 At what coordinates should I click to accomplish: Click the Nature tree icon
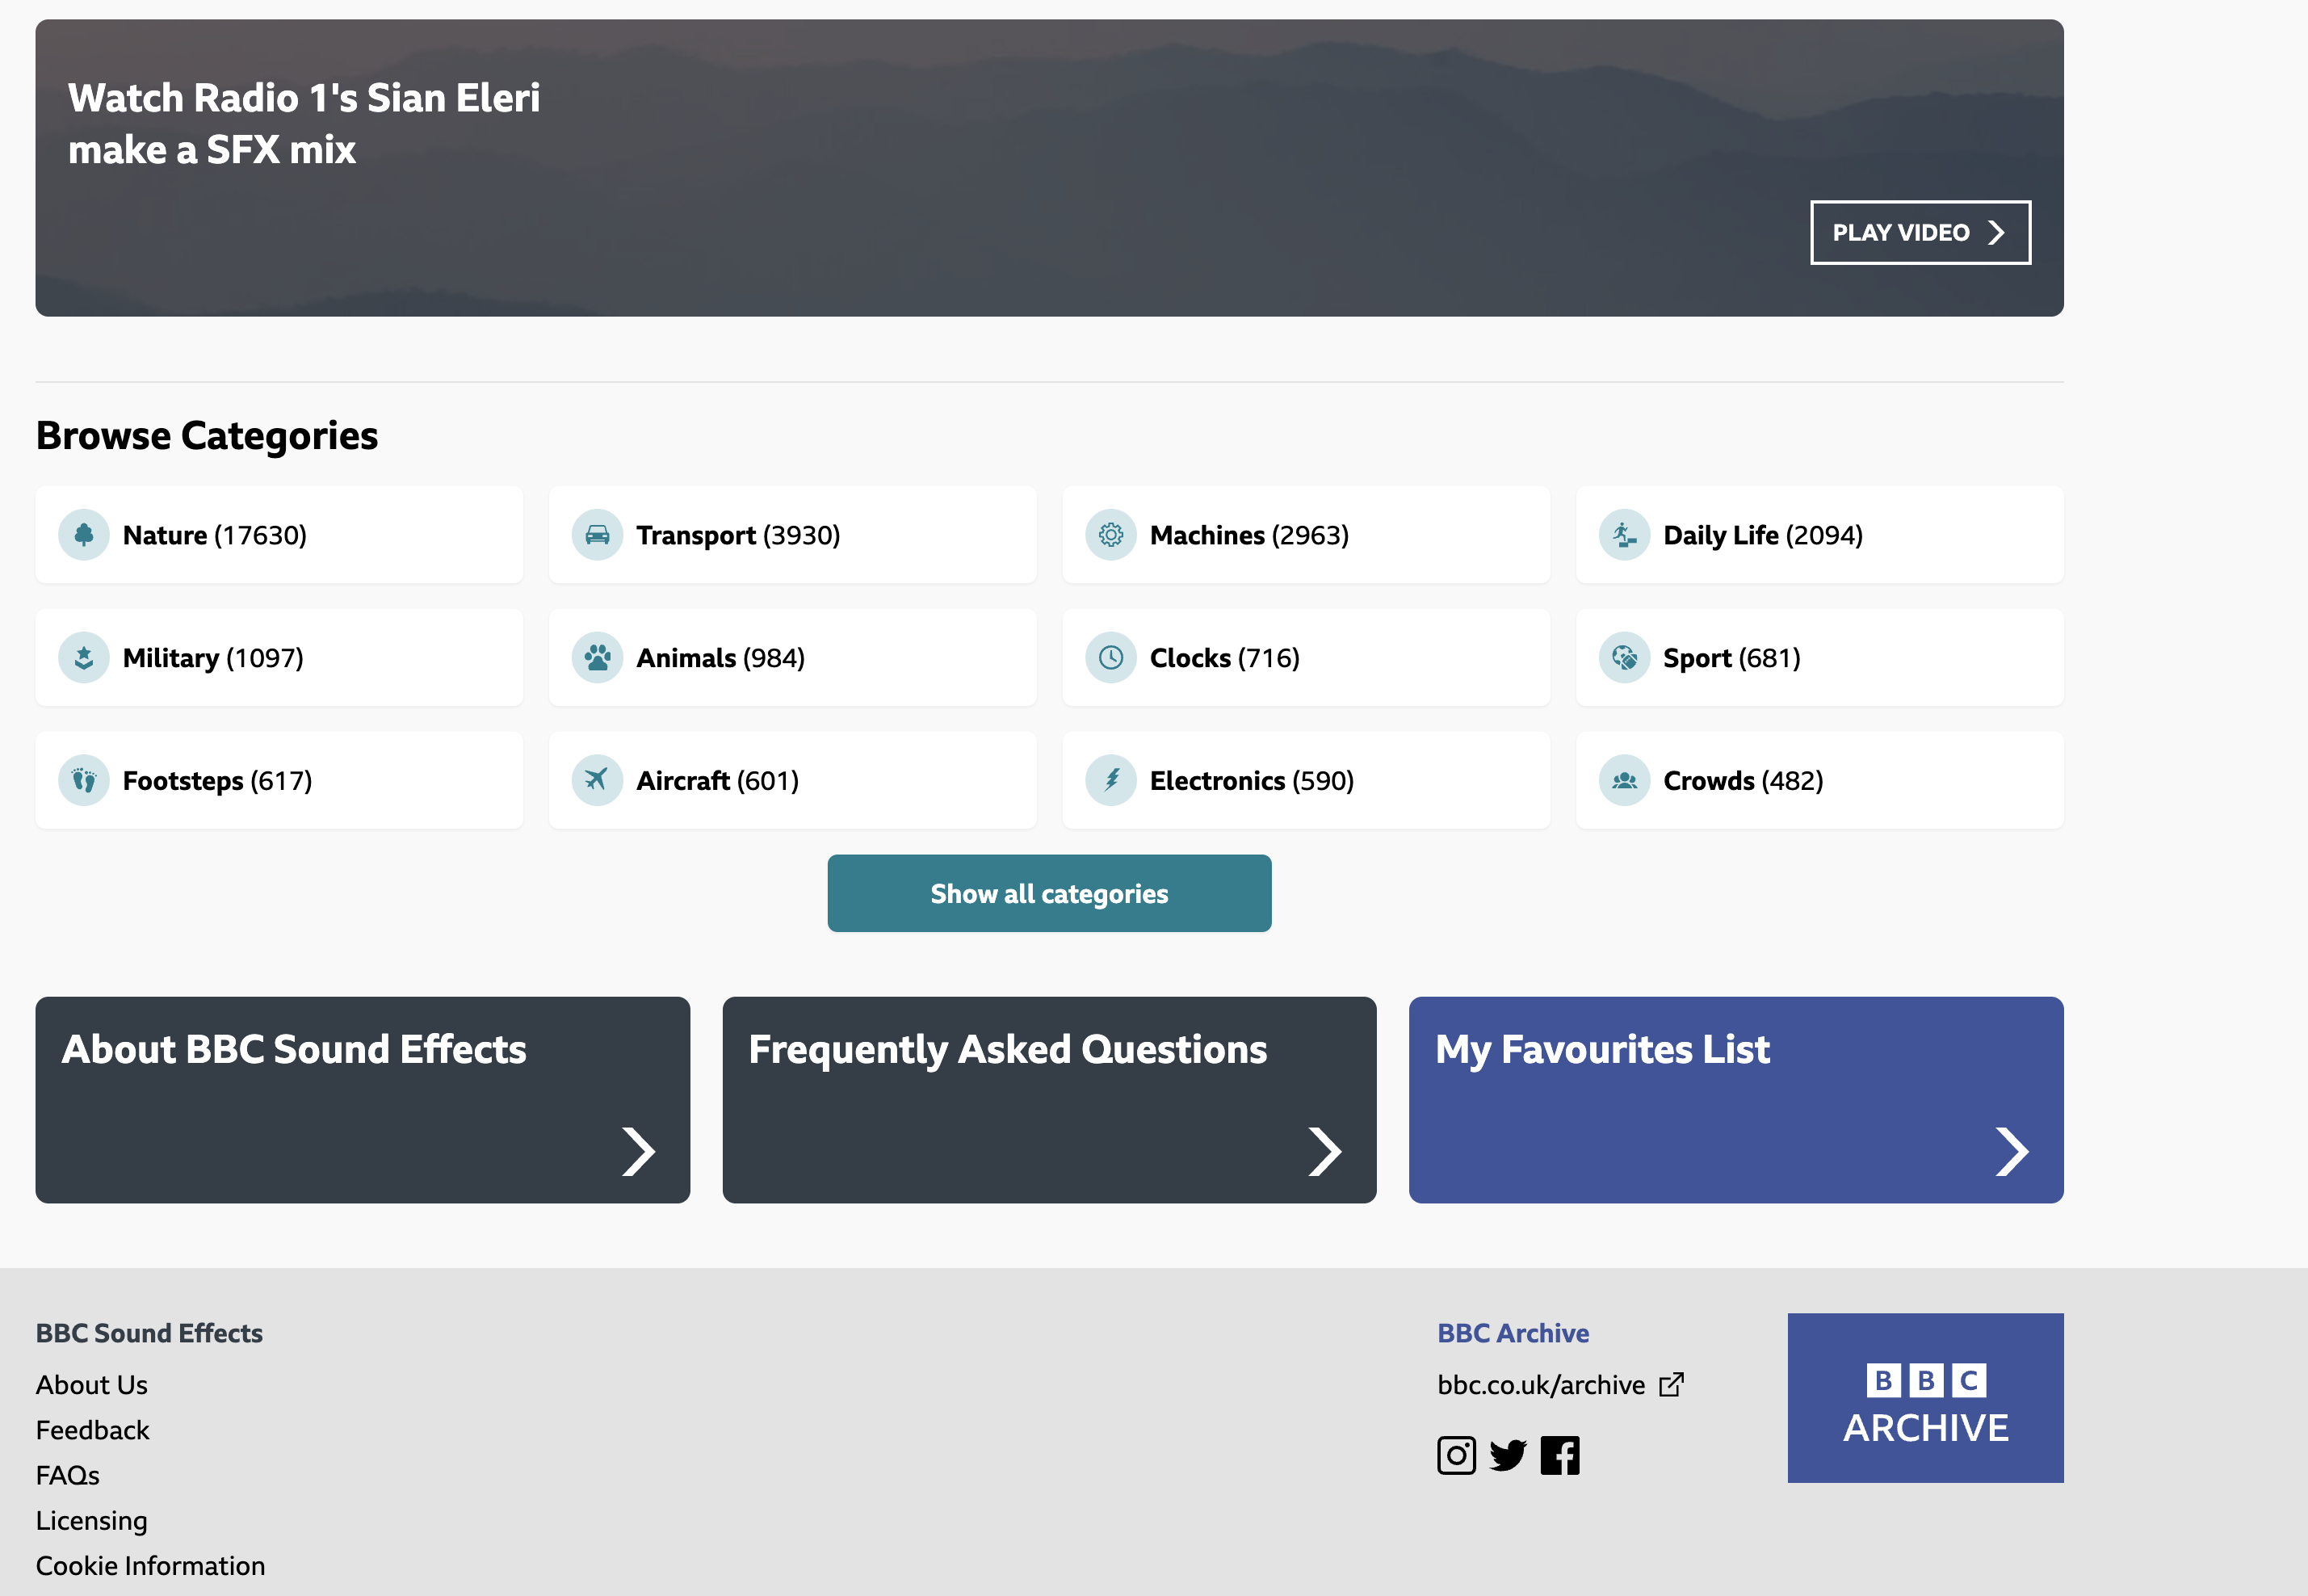pos(84,535)
